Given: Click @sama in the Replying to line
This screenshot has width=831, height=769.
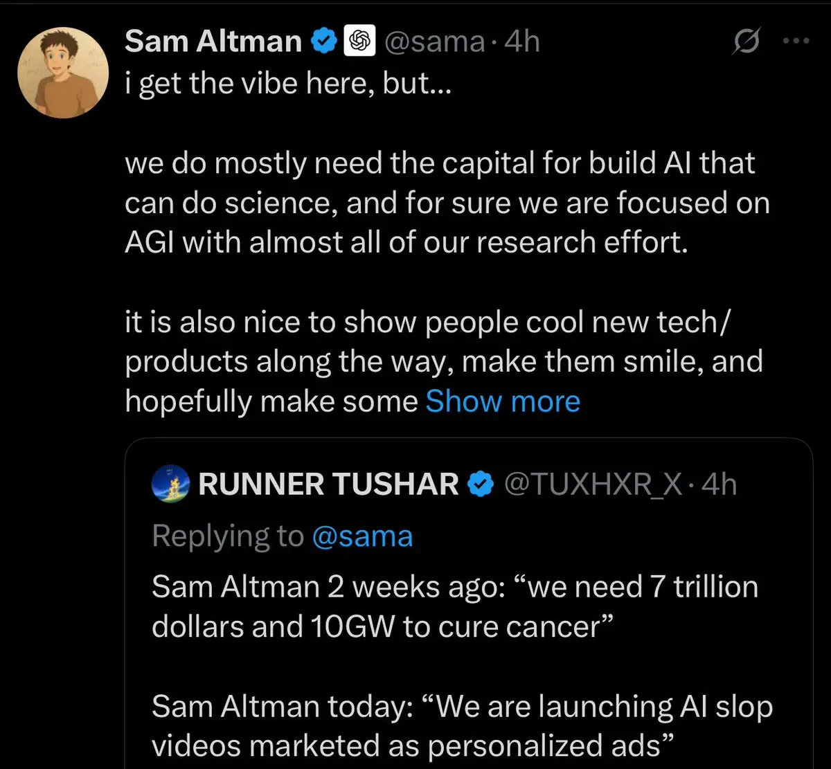Looking at the screenshot, I should click(362, 536).
